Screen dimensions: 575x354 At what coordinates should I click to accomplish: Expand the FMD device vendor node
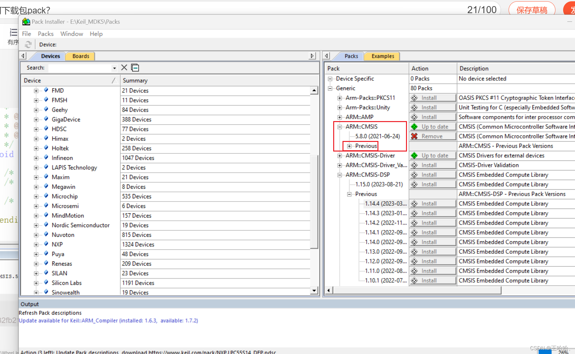[x=36, y=91]
